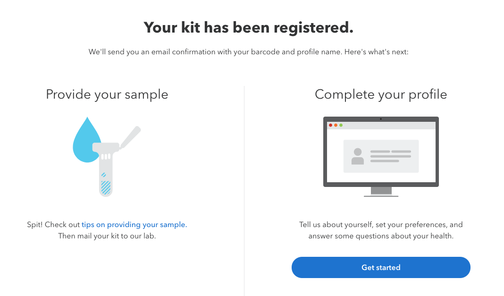Click the 'Your kit has been registered.' heading
504x296 pixels.
(248, 27)
